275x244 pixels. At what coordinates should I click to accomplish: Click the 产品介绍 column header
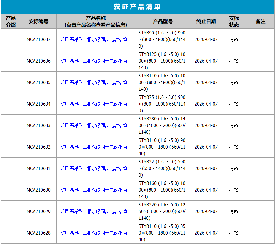coord(11,21)
